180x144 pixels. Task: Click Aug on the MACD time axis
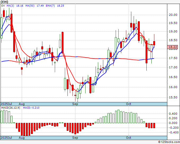click(22, 138)
